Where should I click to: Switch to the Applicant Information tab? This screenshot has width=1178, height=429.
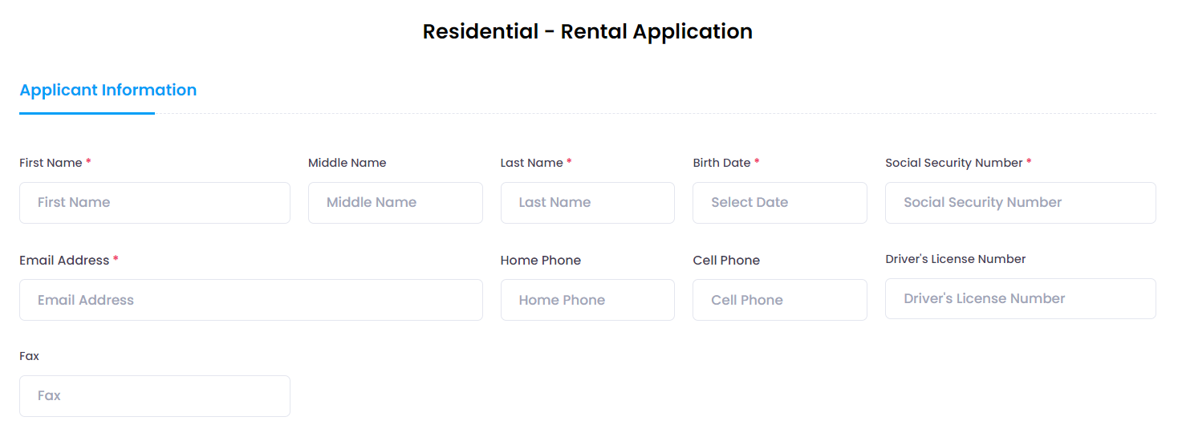coord(108,91)
